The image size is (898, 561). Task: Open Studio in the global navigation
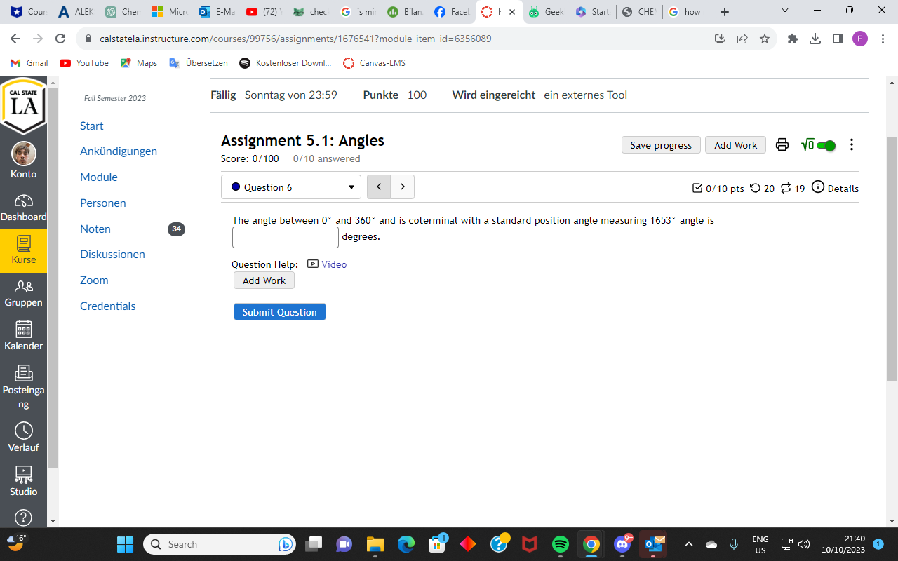23,481
